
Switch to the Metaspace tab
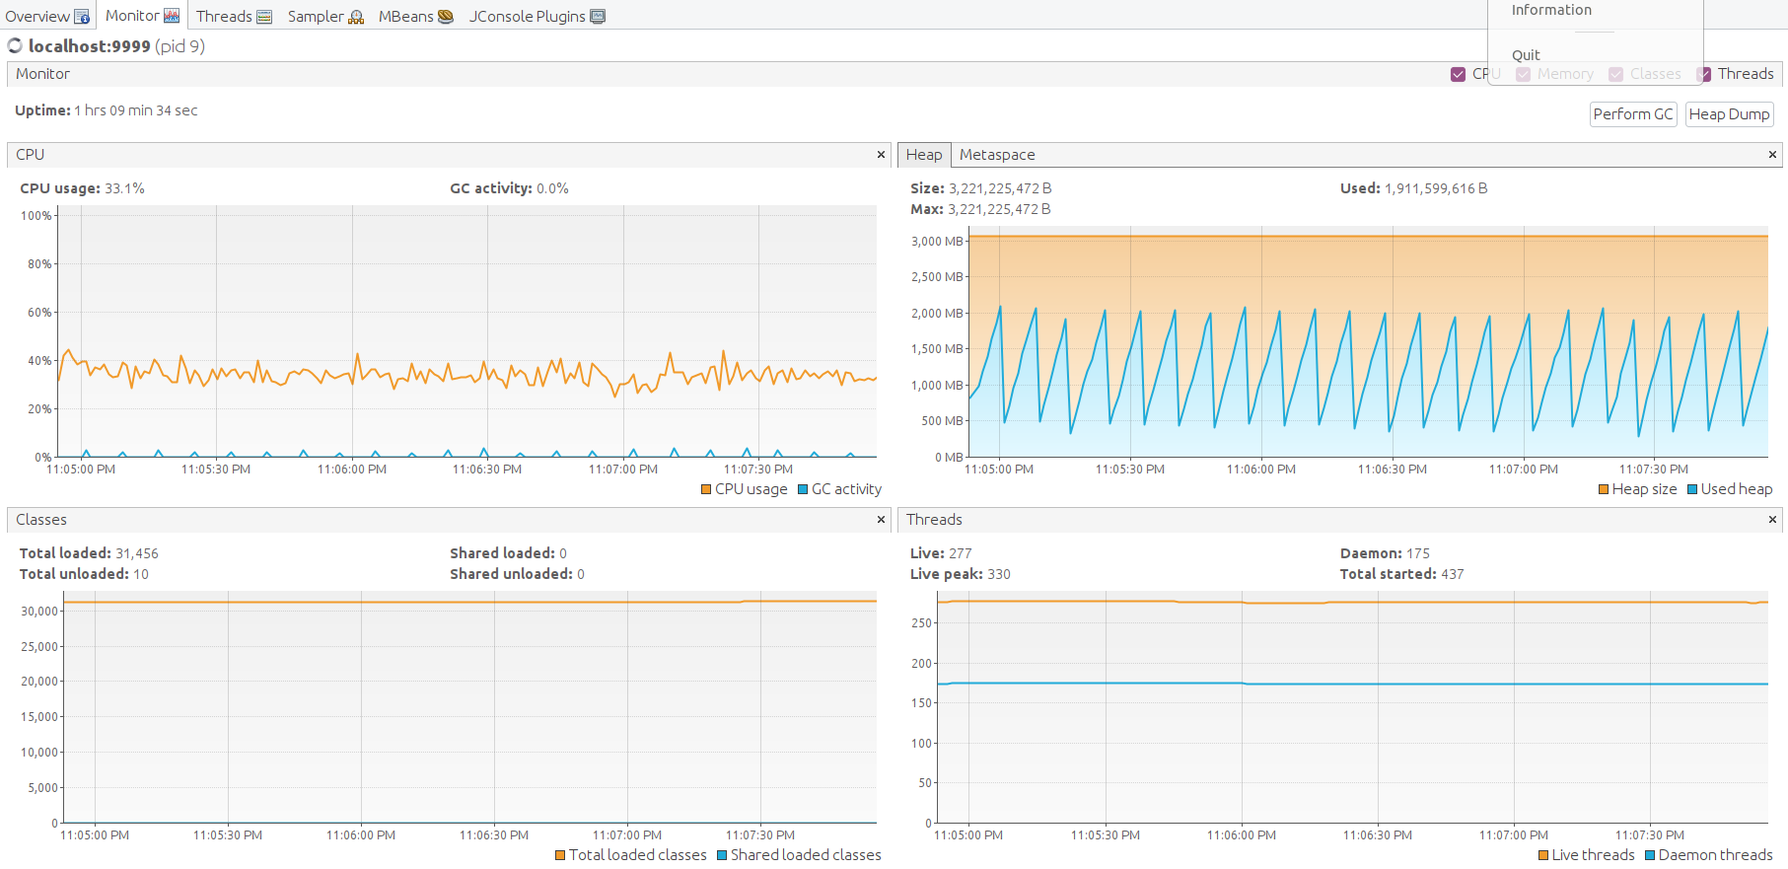pyautogui.click(x=997, y=155)
